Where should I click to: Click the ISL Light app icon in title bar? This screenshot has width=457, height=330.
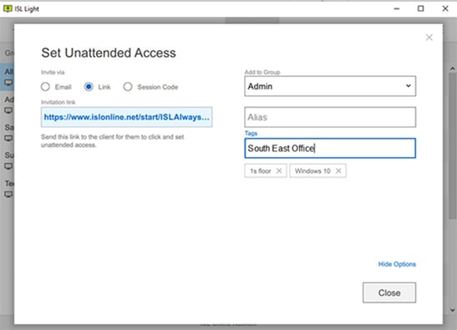click(x=8, y=8)
